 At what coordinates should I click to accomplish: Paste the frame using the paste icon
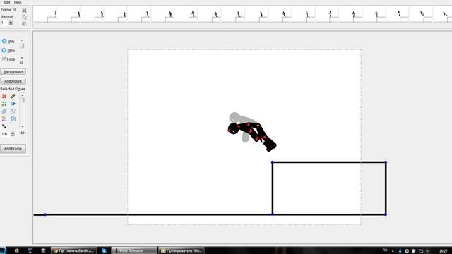coord(24,23)
